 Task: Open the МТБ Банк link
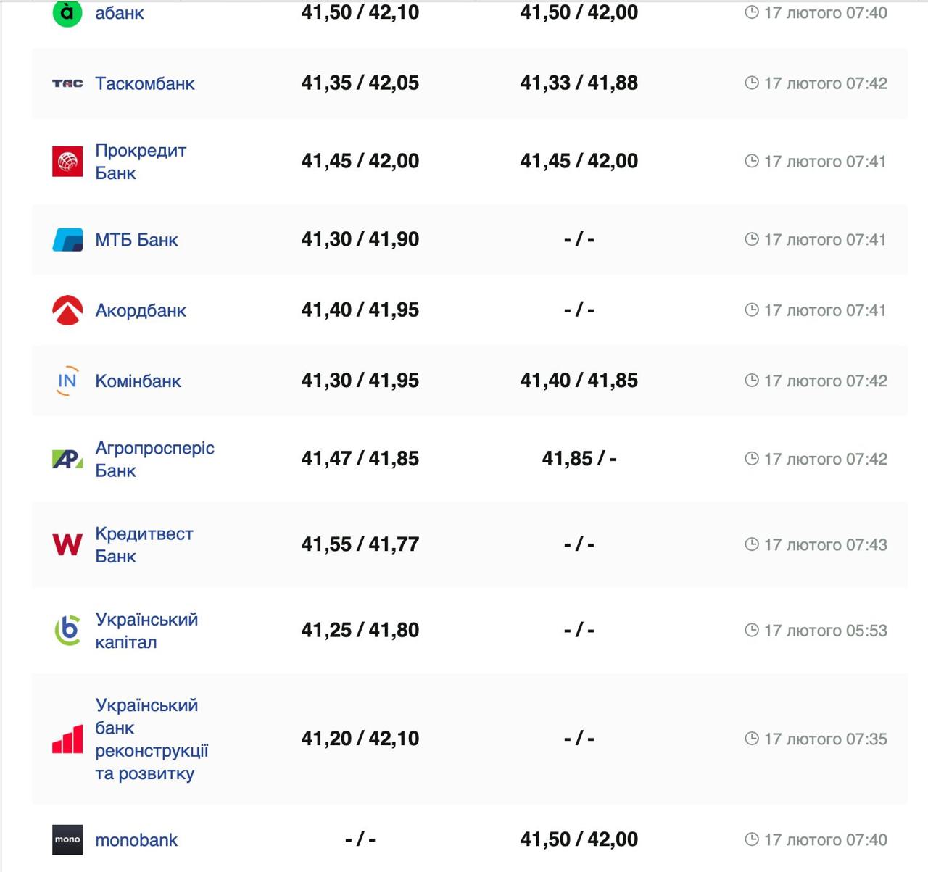click(136, 239)
